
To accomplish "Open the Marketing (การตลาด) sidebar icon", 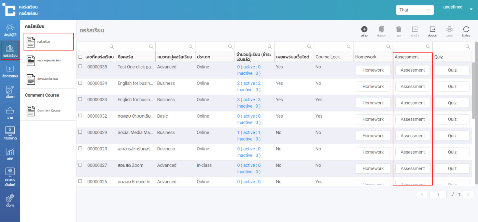I will coord(10,133).
